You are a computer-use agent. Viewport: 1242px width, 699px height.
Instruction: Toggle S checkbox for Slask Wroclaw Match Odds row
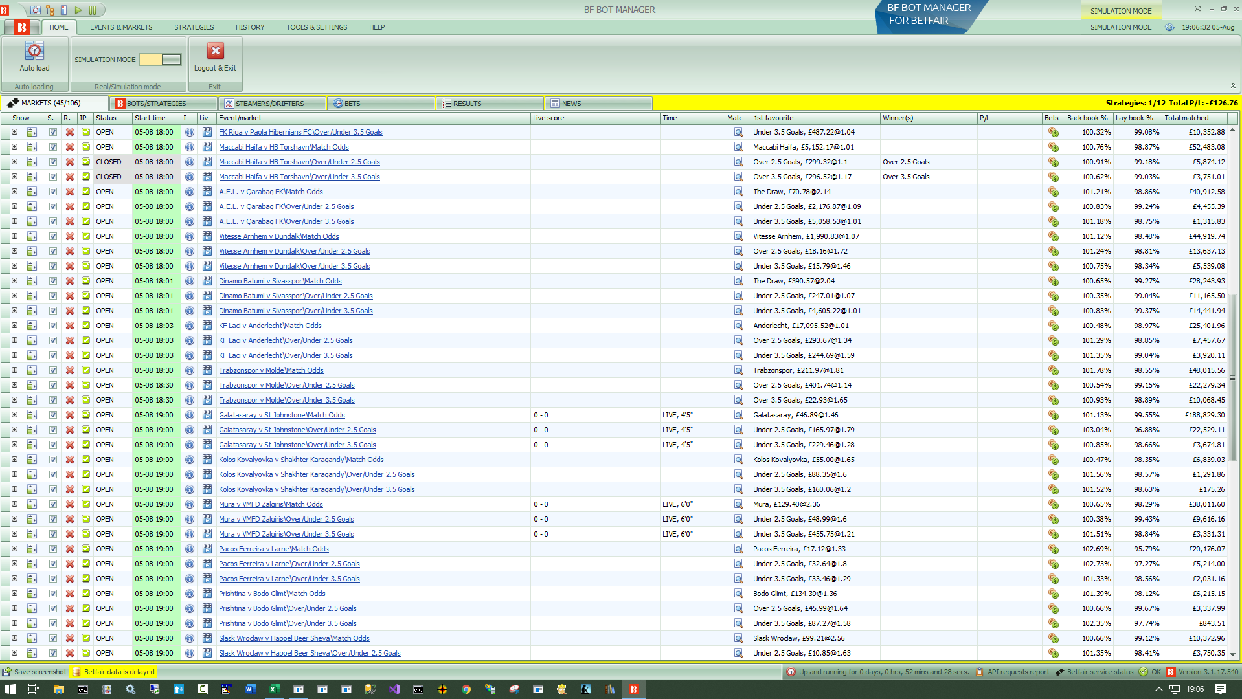pos(52,638)
